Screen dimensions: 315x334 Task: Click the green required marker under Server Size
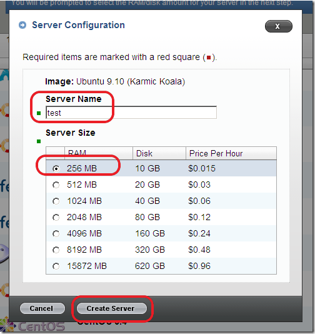click(39, 141)
